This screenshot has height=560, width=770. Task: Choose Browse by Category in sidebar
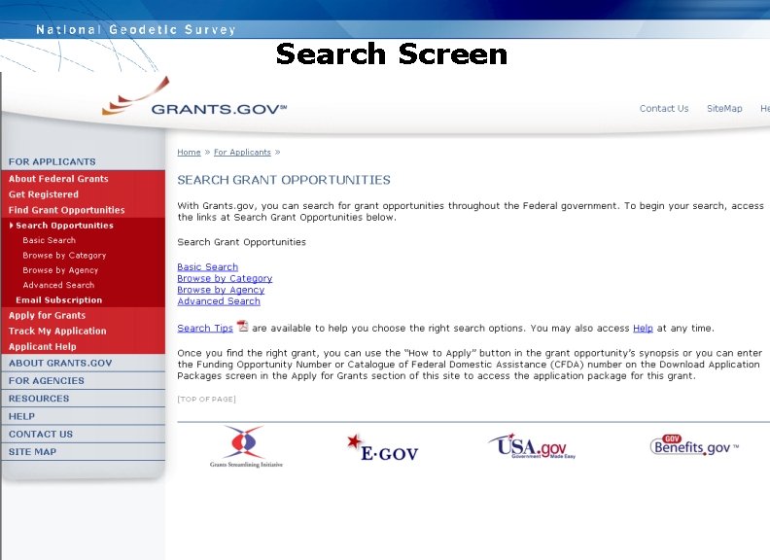[x=64, y=256]
